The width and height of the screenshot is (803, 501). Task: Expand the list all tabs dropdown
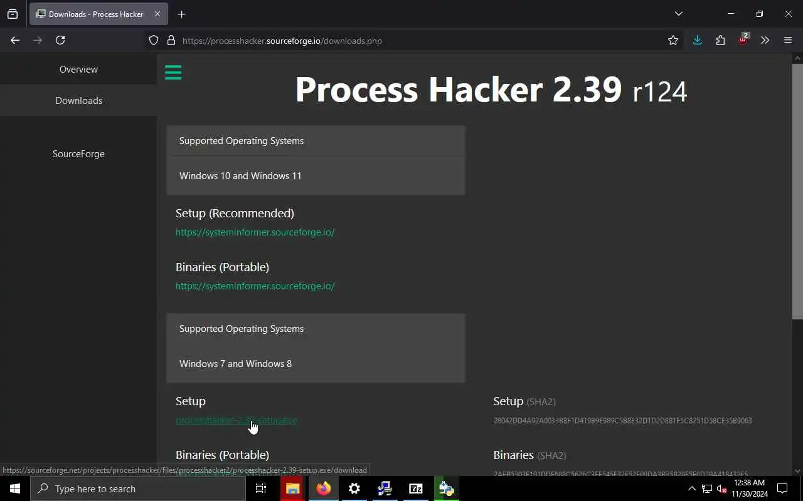[x=678, y=14]
